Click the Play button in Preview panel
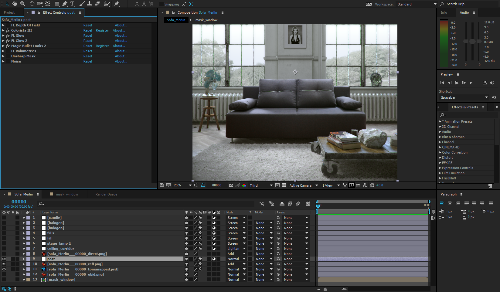 (457, 83)
